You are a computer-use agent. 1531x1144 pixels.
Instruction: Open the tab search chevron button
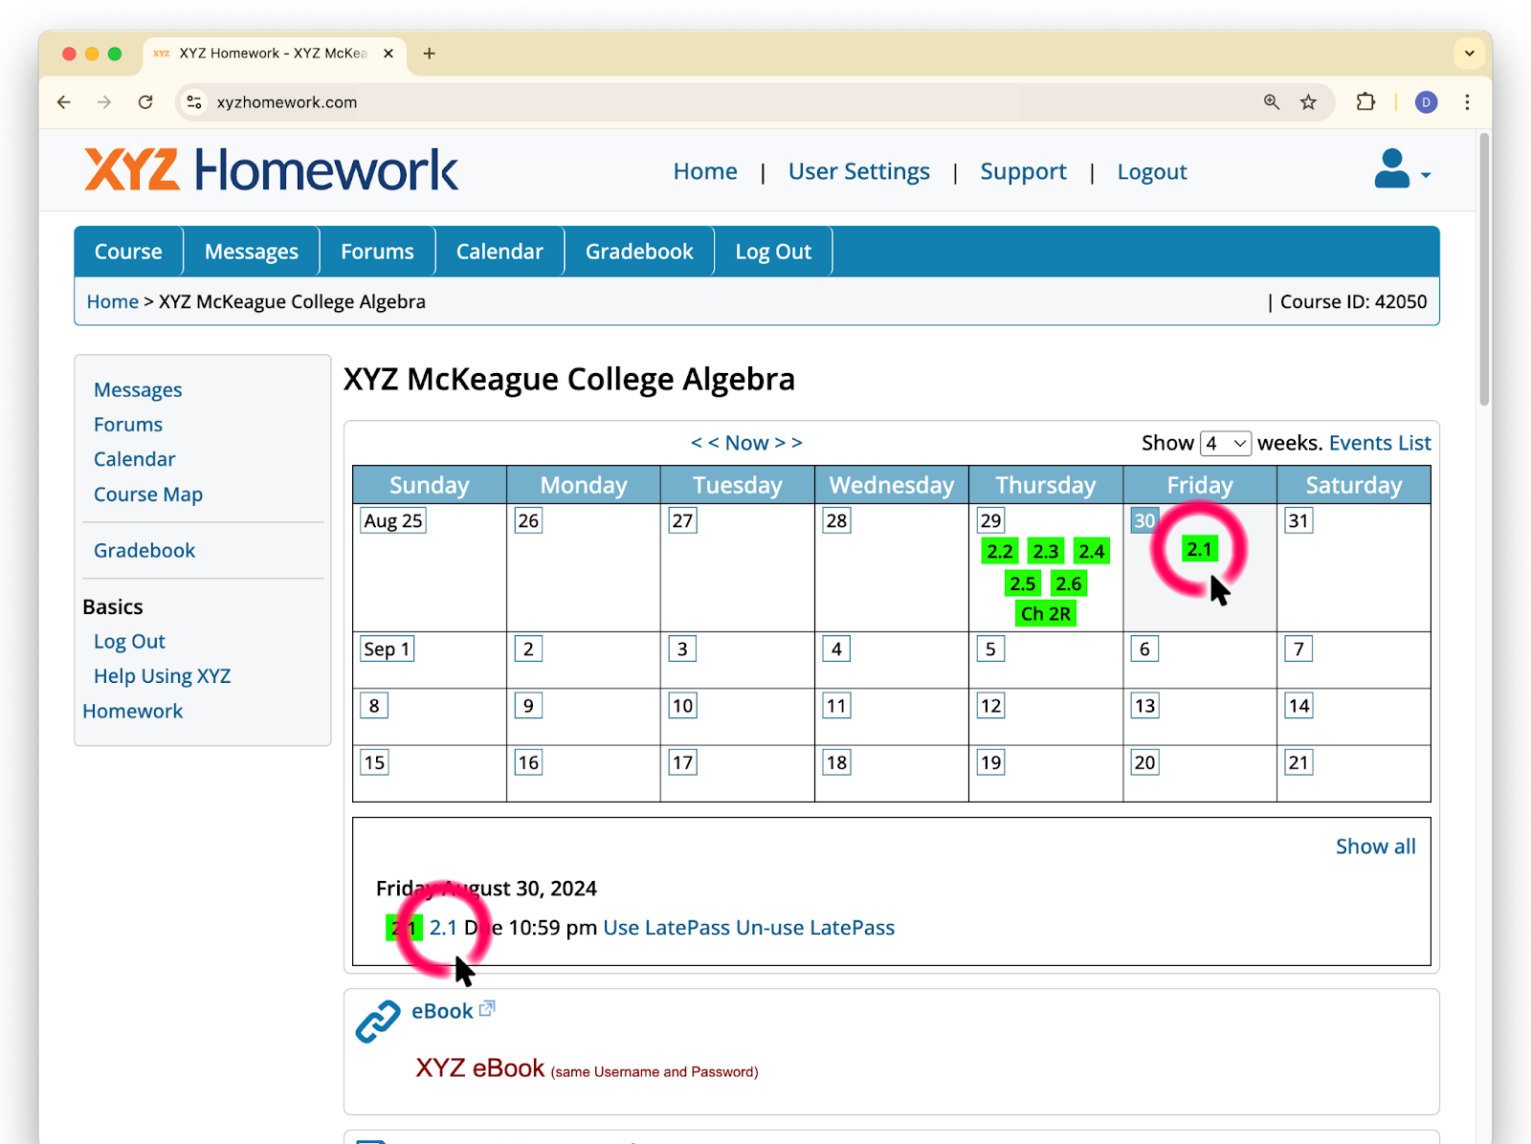tap(1470, 54)
